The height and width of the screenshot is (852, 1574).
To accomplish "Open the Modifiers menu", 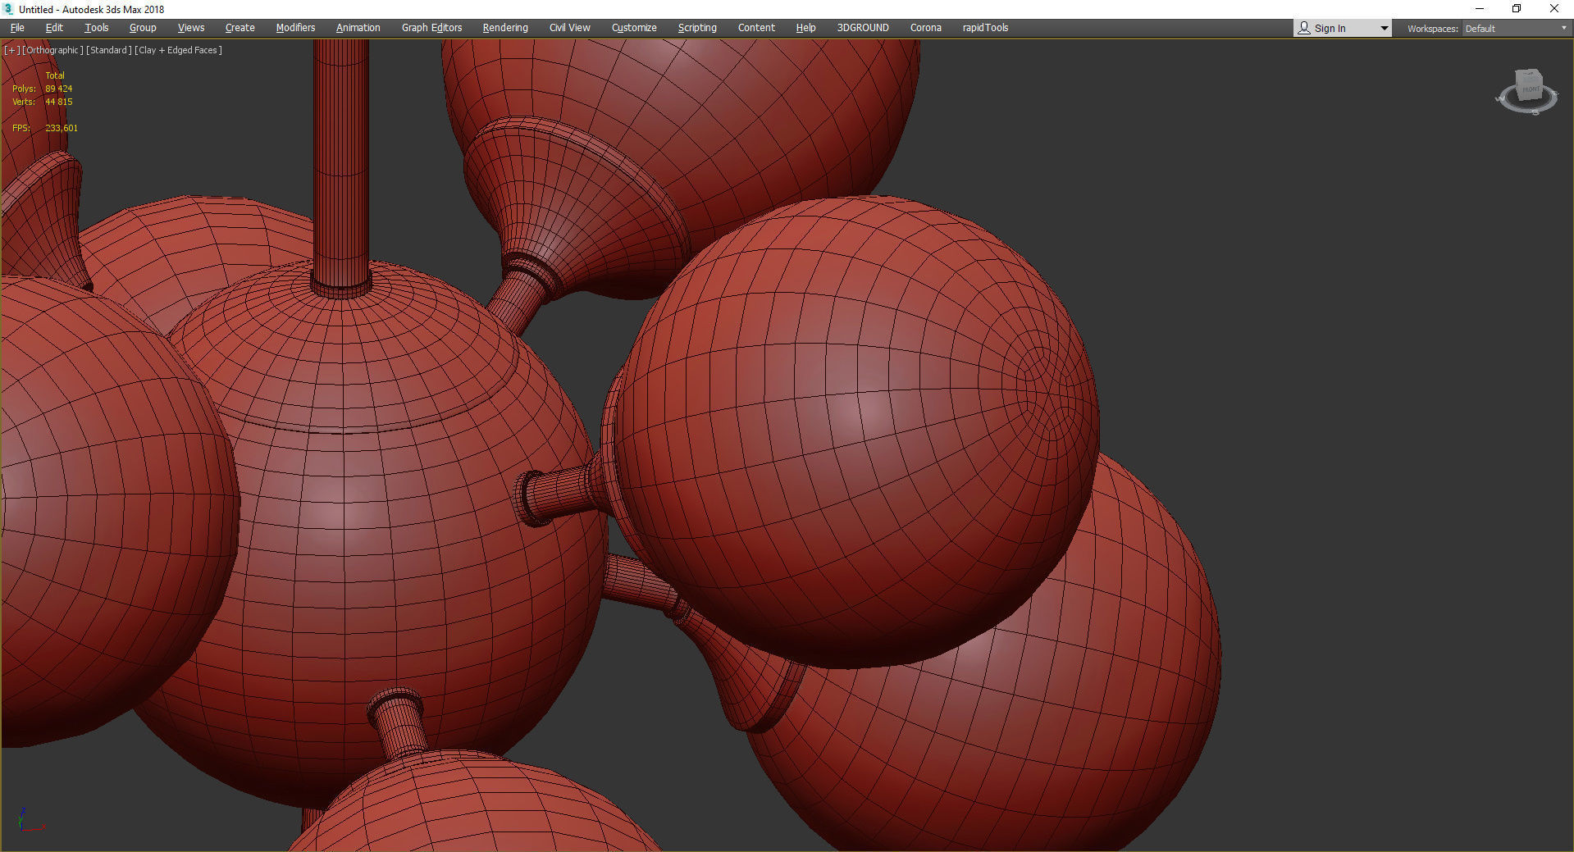I will coord(295,28).
